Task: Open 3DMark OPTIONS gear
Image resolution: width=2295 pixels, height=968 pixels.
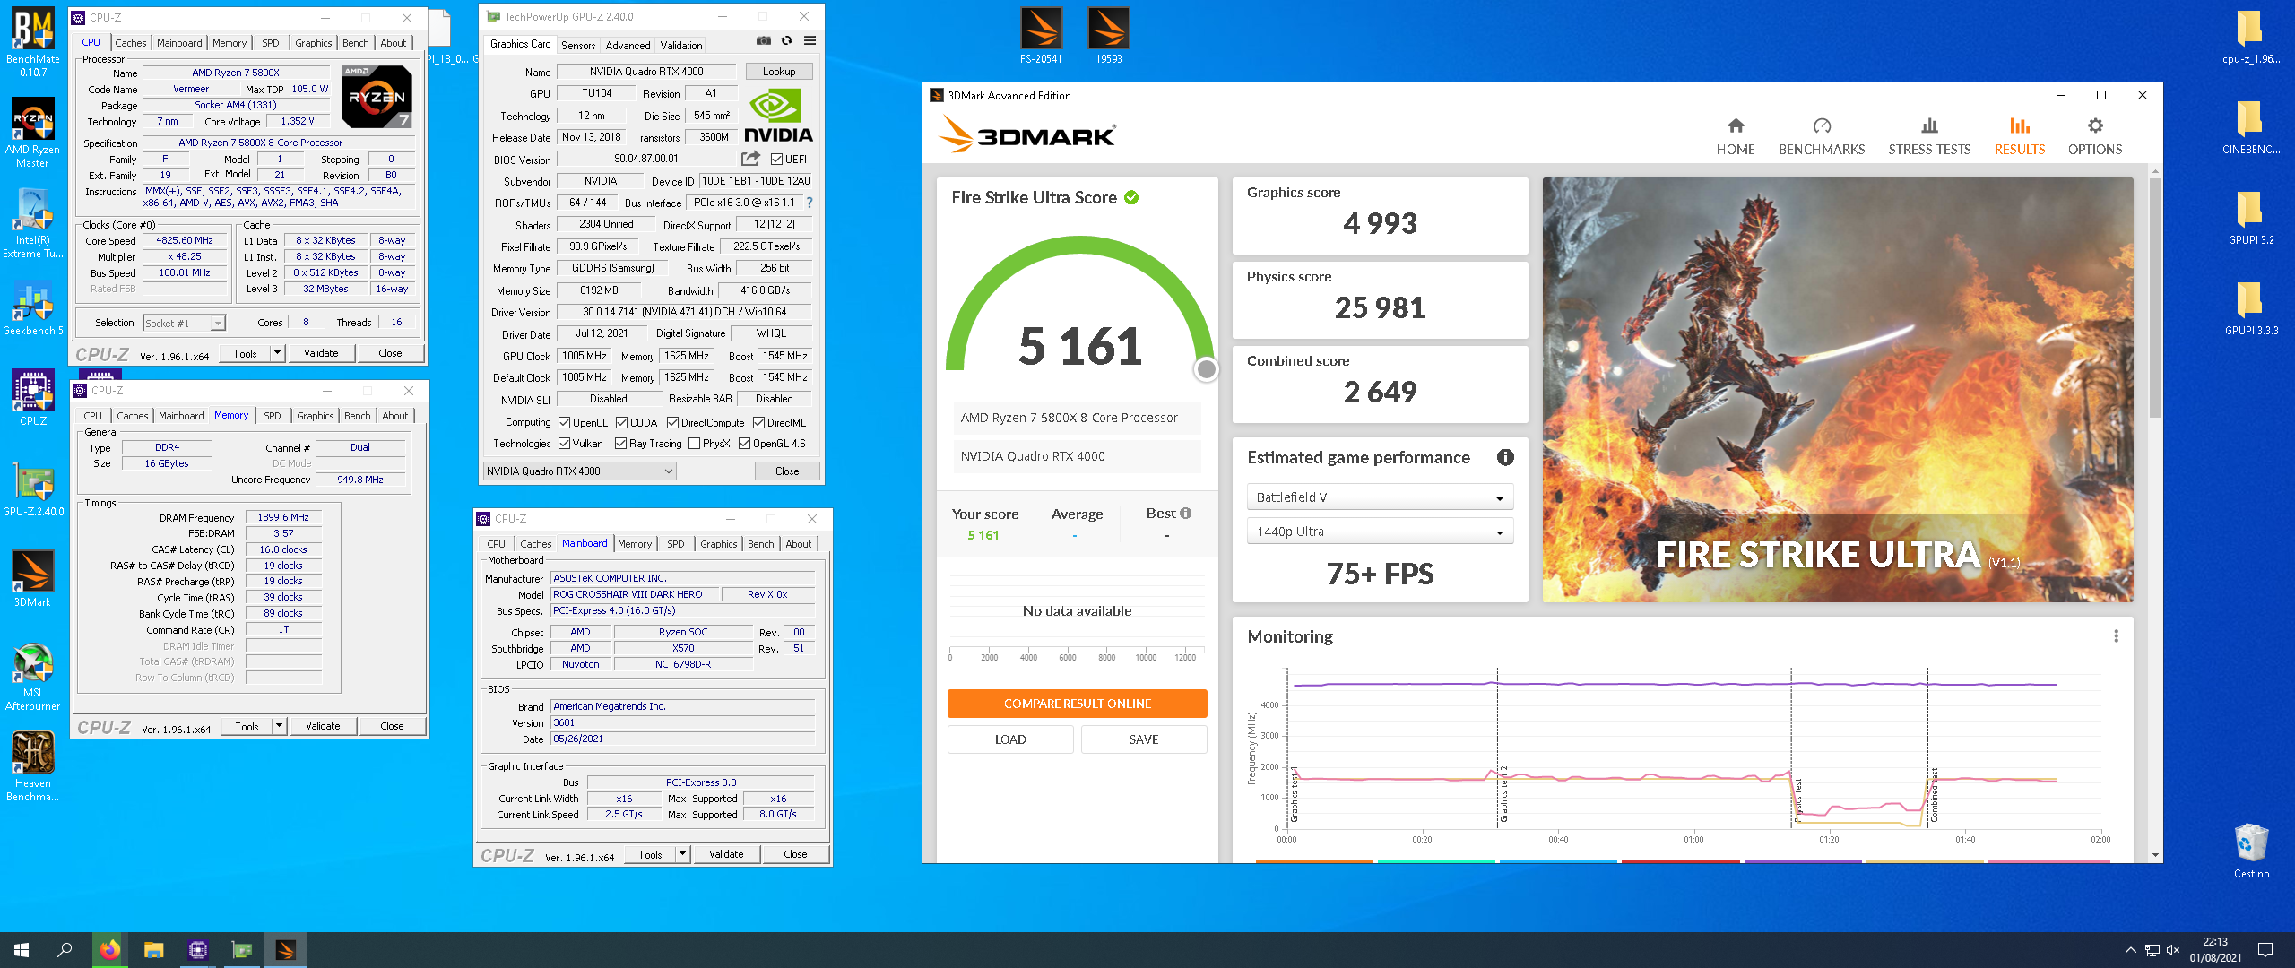Action: [x=2095, y=136]
